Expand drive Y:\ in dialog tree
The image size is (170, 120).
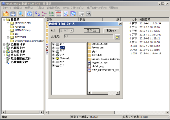(53, 62)
